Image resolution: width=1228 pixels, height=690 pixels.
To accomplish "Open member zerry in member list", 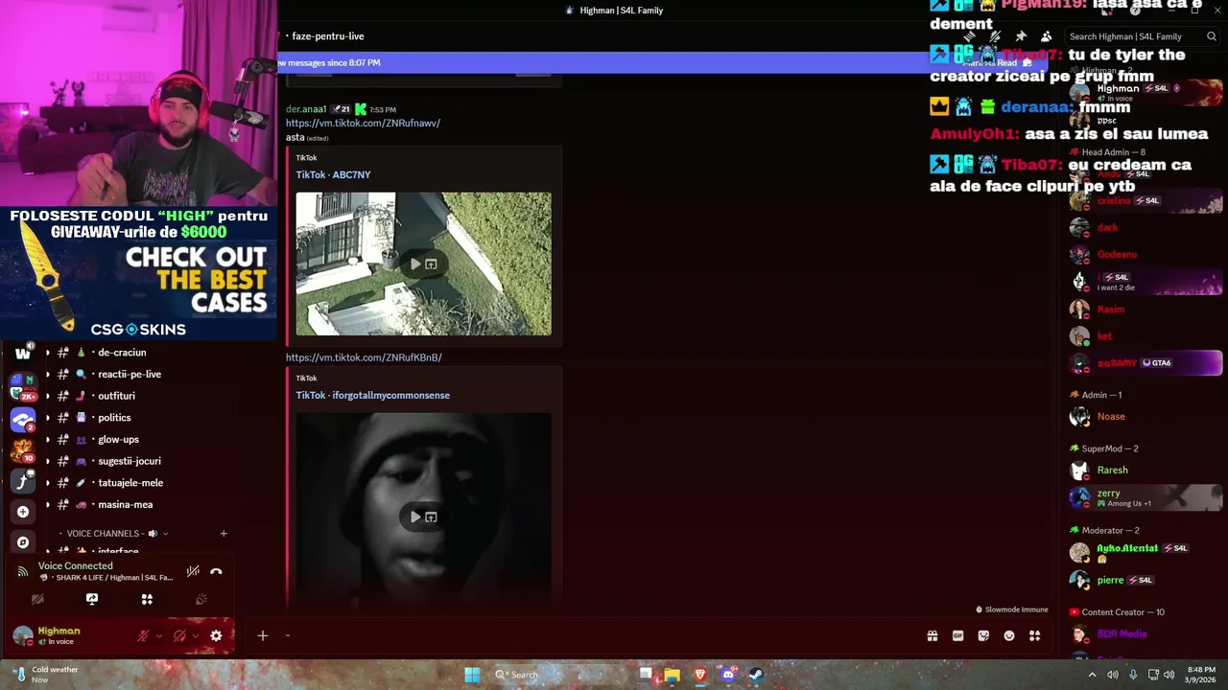I will pyautogui.click(x=1145, y=497).
